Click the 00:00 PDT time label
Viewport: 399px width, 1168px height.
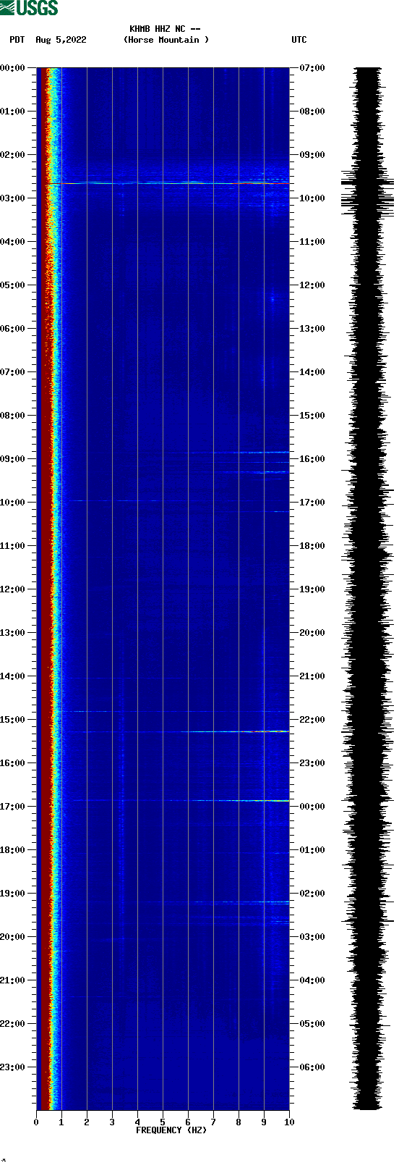pyautogui.click(x=12, y=68)
